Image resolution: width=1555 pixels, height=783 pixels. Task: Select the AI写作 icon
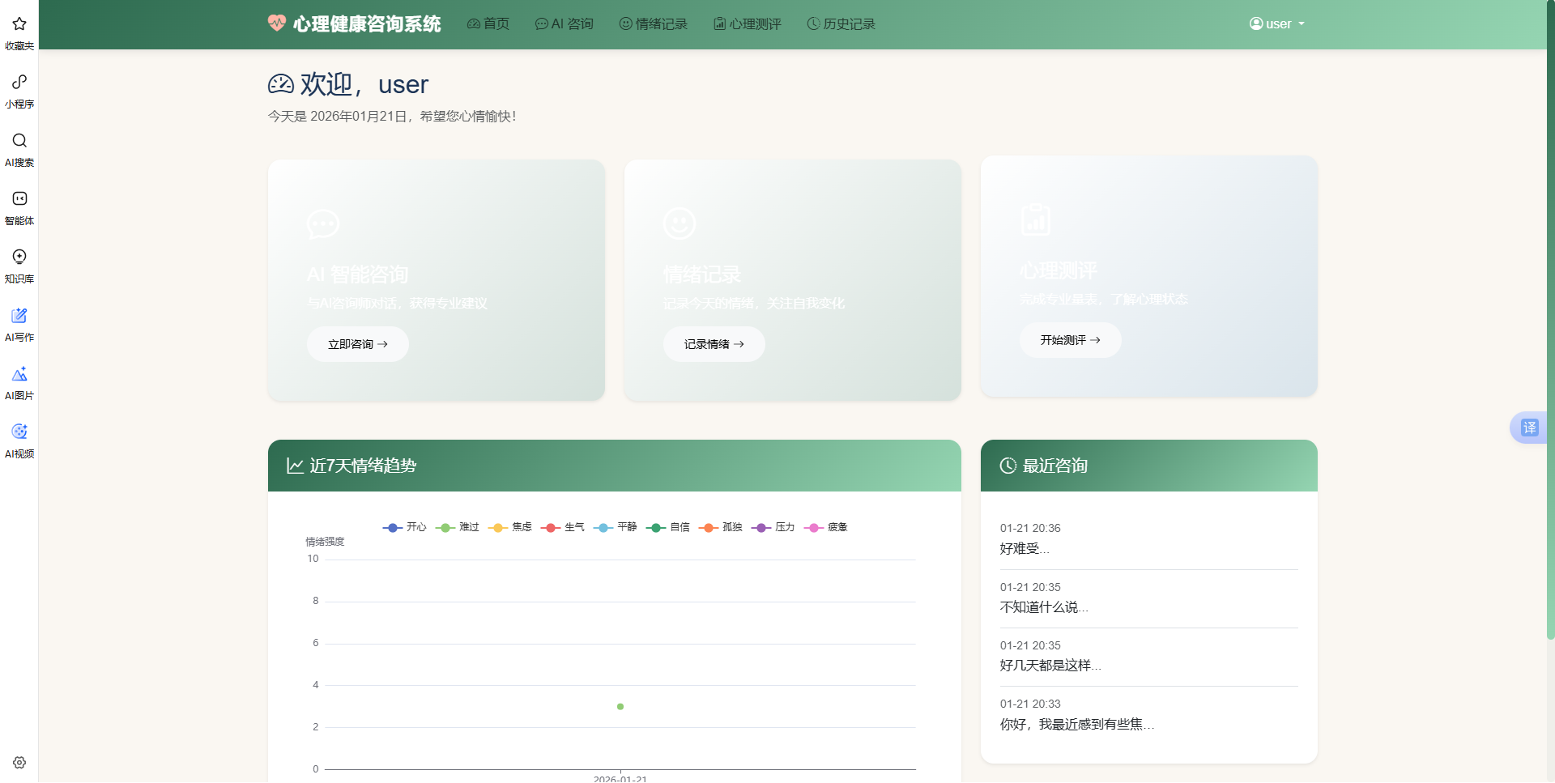click(x=19, y=316)
